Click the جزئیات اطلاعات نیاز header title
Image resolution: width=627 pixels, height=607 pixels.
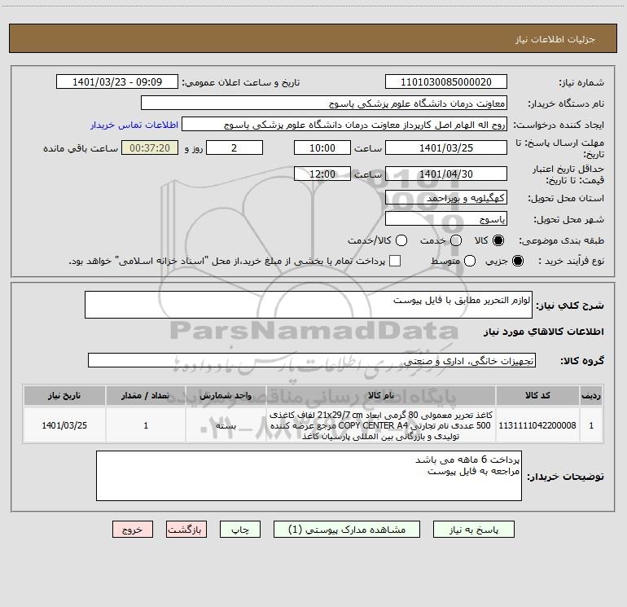[555, 39]
